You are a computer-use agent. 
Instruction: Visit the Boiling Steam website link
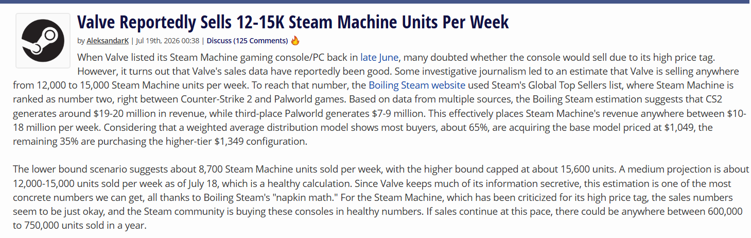pyautogui.click(x=417, y=85)
